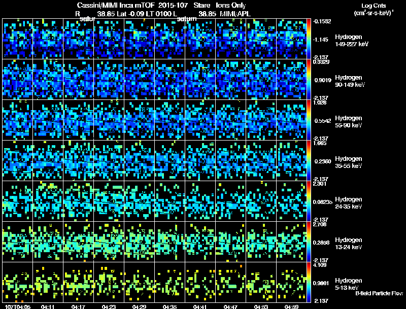Click the '0.08235' colorbar value
Image resolution: width=406 pixels, height=309 pixels.
tap(323, 202)
